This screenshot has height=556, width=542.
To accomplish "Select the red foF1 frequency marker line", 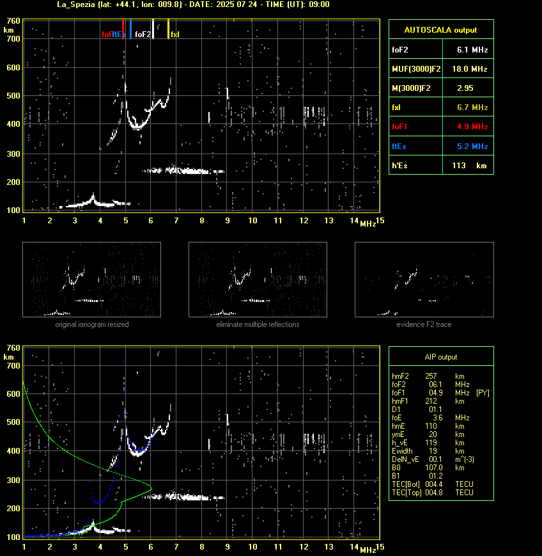I will click(x=123, y=29).
